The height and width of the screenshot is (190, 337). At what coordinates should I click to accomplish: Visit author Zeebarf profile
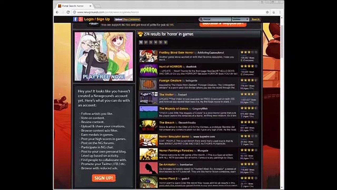(182, 95)
